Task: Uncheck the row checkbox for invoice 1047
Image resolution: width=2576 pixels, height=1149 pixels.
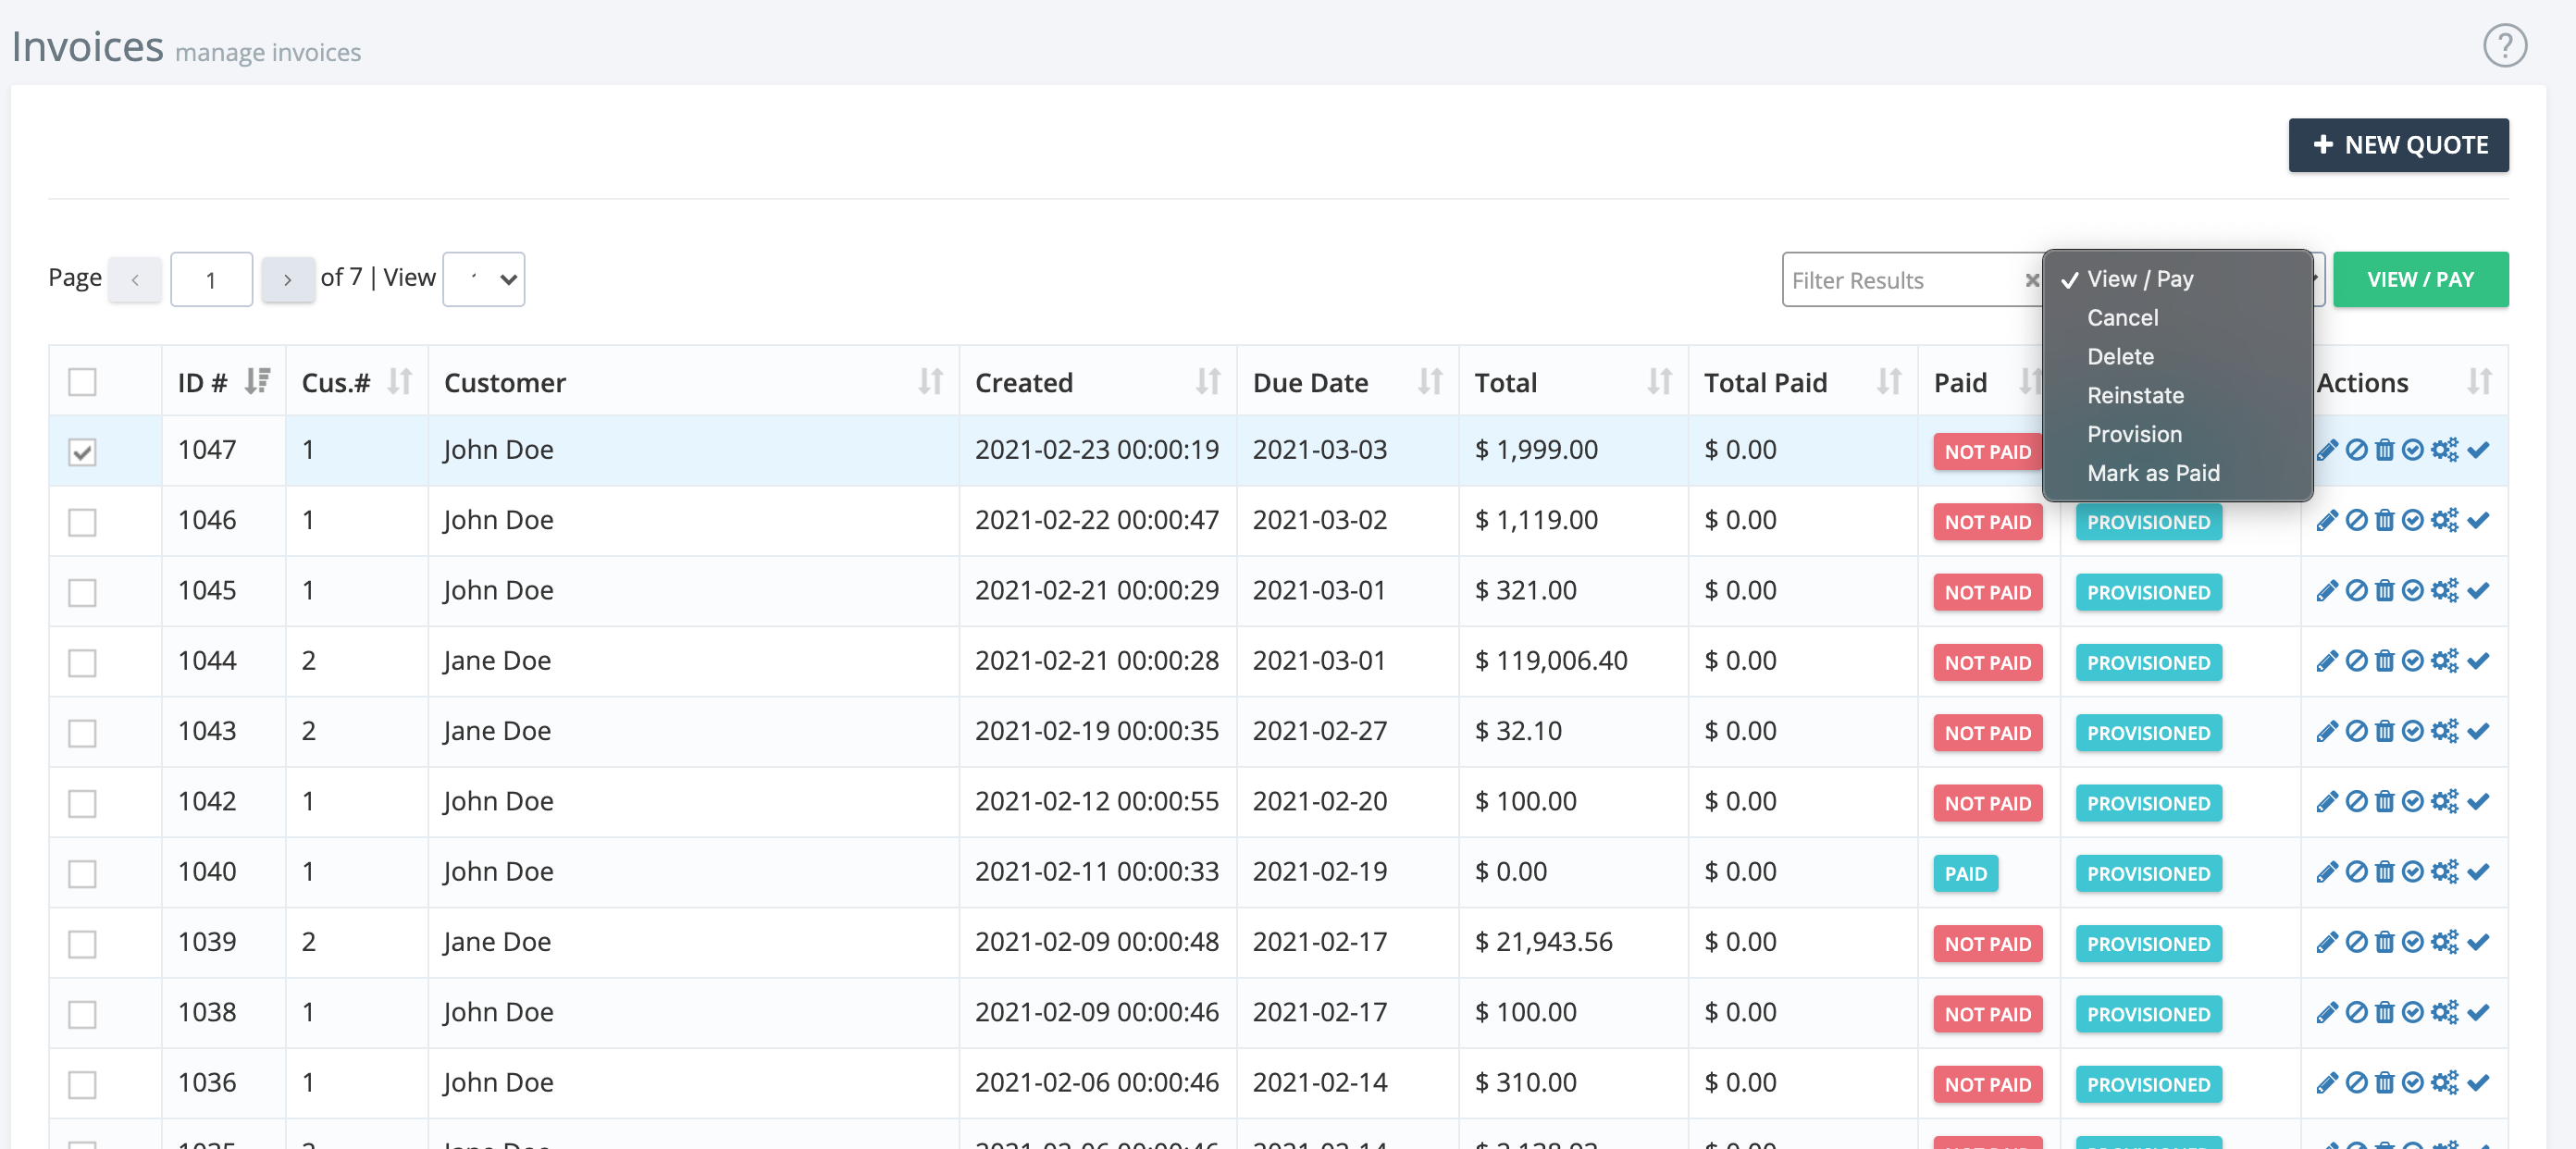Action: (x=82, y=452)
